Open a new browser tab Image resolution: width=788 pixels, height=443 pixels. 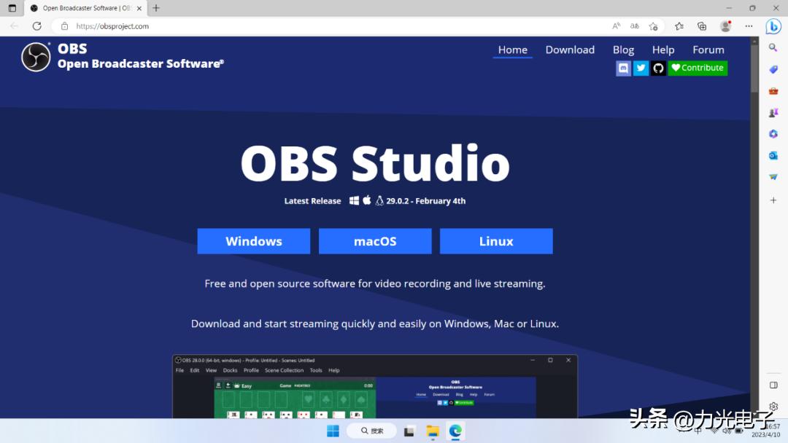coord(156,8)
